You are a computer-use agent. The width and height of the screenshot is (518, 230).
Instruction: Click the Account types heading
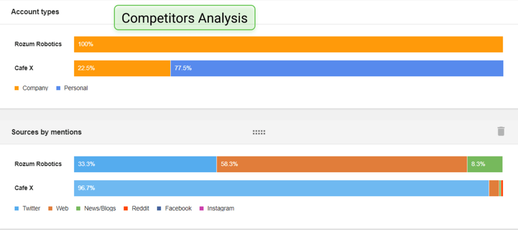pos(35,12)
